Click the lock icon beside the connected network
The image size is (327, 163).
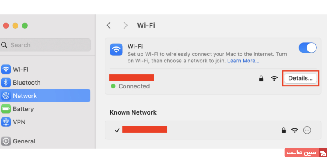pyautogui.click(x=261, y=78)
